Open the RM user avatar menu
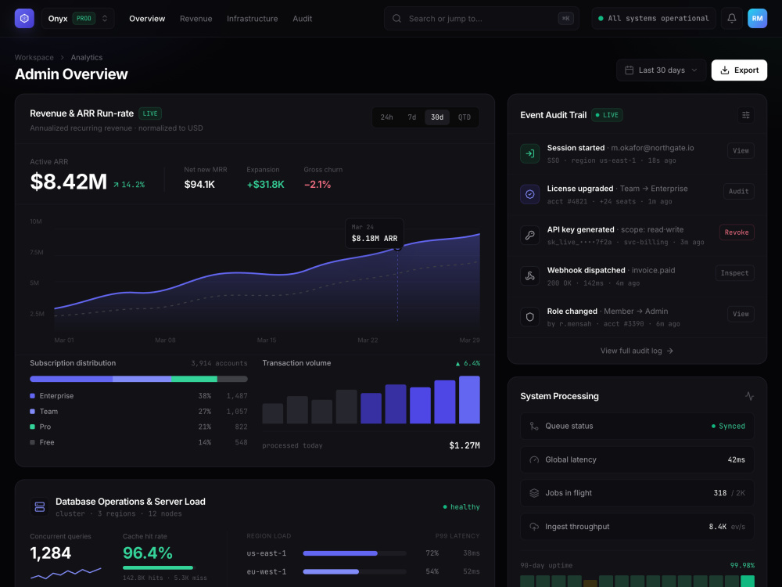This screenshot has width=782, height=587. click(x=757, y=19)
